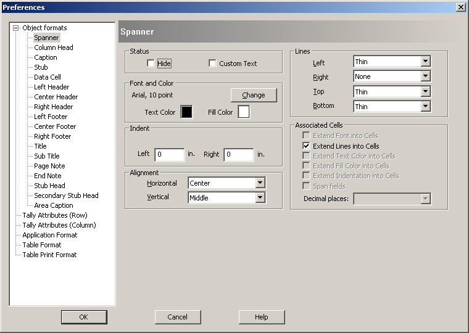Open the Vertical alignment combo box
The height and width of the screenshot is (333, 469).
[260, 198]
